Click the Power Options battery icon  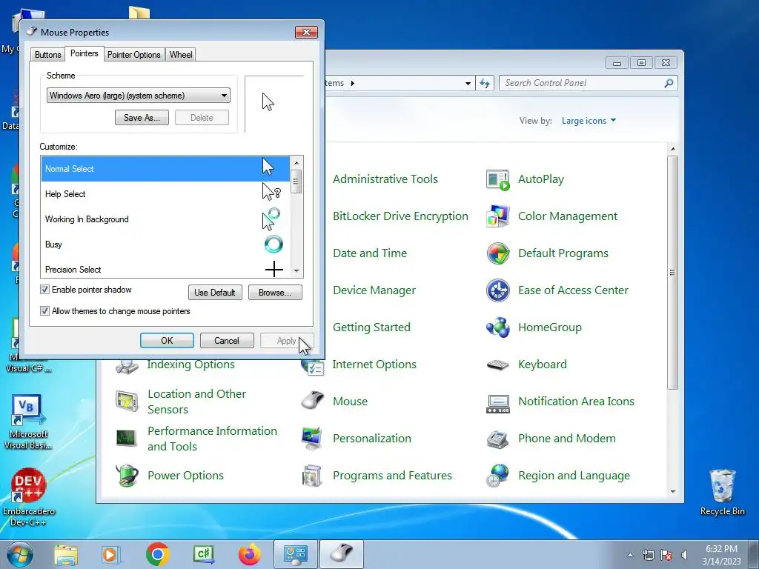pyautogui.click(x=127, y=476)
